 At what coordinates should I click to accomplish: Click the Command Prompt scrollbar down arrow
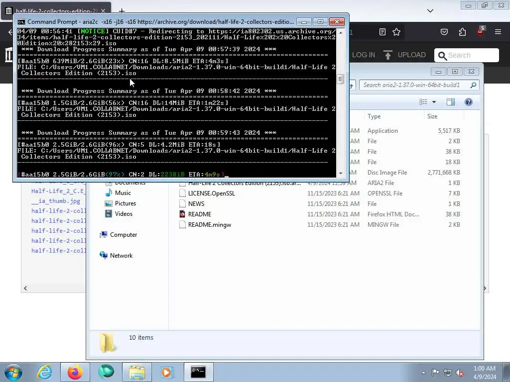pyautogui.click(x=341, y=174)
